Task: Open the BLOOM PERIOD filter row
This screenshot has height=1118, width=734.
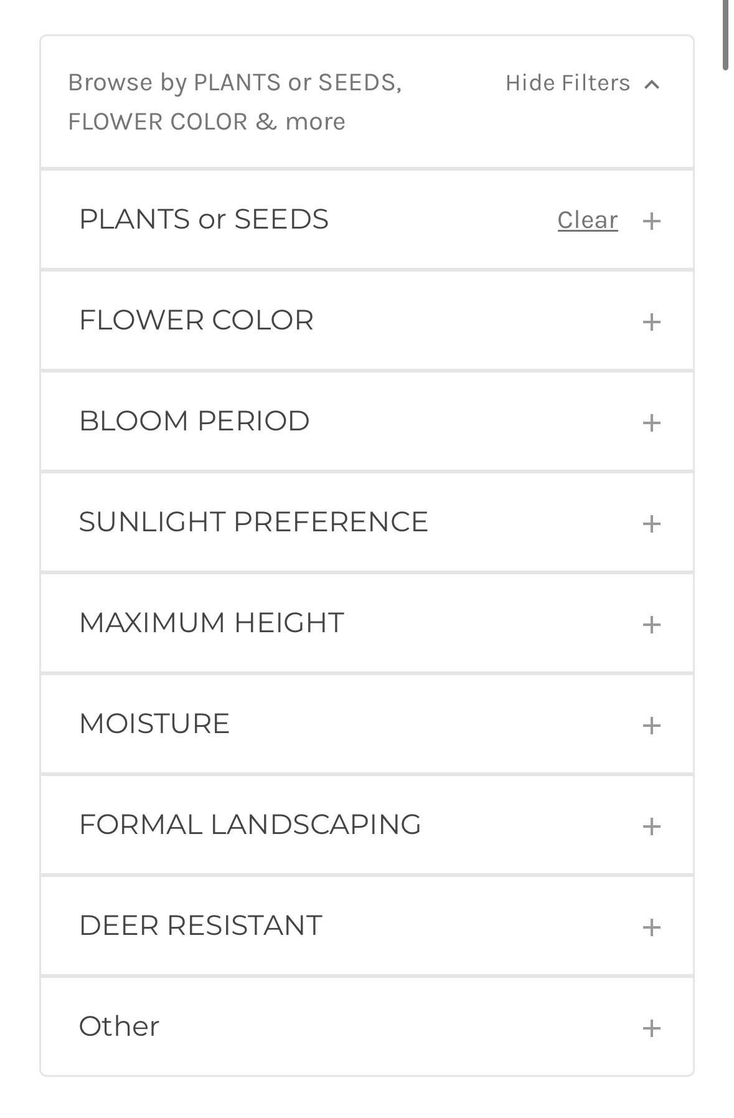Action: point(367,422)
